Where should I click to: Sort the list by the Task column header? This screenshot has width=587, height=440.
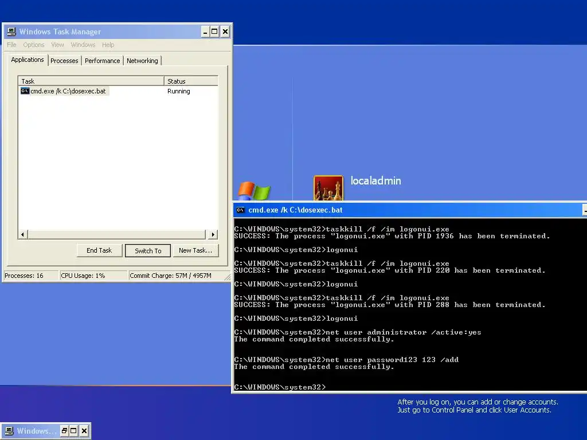[91, 81]
